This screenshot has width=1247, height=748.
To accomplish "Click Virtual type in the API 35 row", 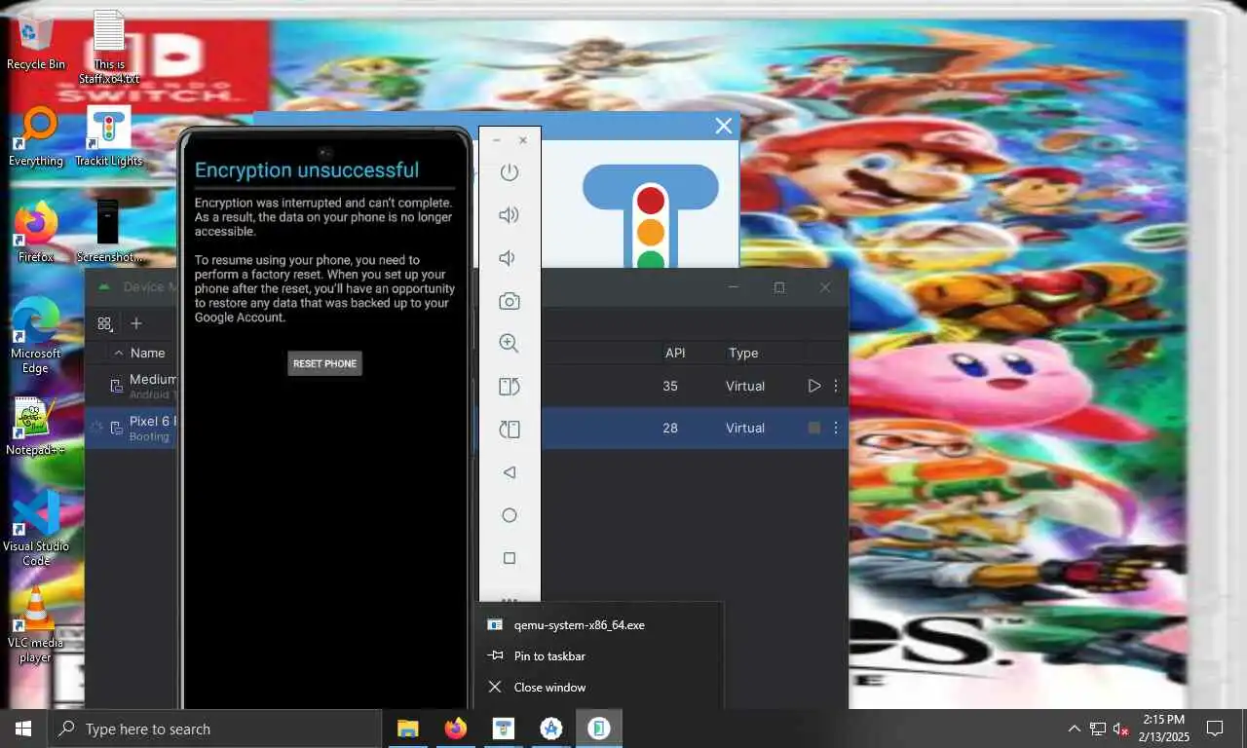I will click(x=745, y=386).
